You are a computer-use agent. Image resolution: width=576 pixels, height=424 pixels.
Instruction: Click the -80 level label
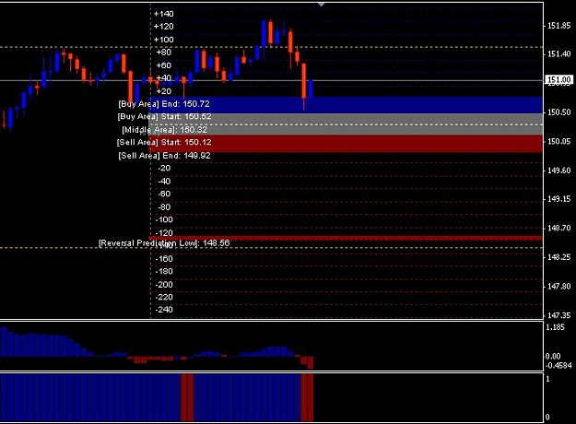164,207
